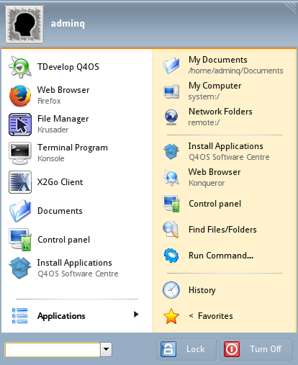Open the Network Folders globe icon
The width and height of the screenshot is (298, 365).
coord(171,117)
